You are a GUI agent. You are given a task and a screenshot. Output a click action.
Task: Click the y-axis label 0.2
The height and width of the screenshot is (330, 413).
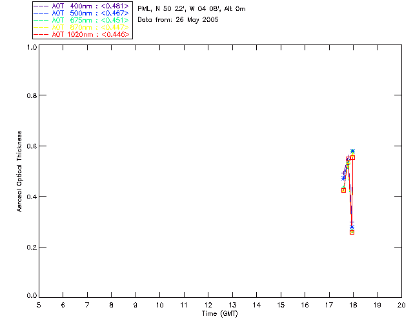pyautogui.click(x=32, y=247)
